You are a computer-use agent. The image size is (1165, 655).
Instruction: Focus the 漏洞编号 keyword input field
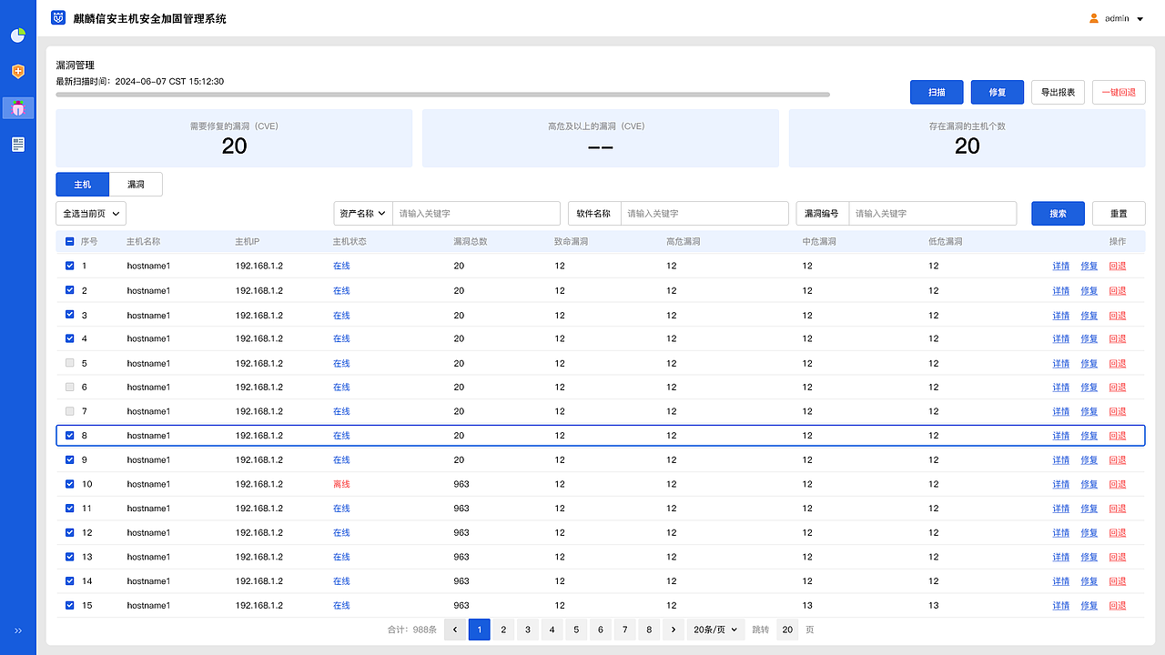(x=933, y=214)
